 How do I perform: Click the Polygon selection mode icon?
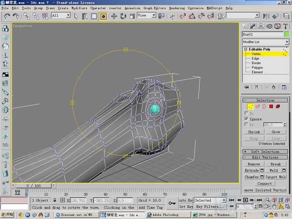tap(271, 107)
